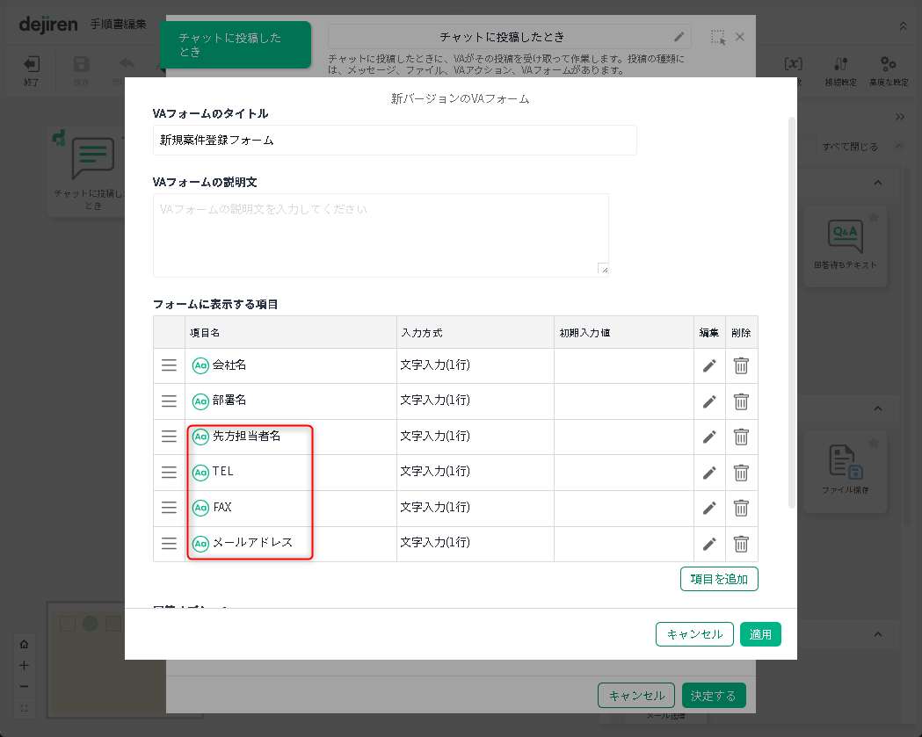Apply the VA form with 適用
The image size is (922, 737).
click(x=760, y=634)
